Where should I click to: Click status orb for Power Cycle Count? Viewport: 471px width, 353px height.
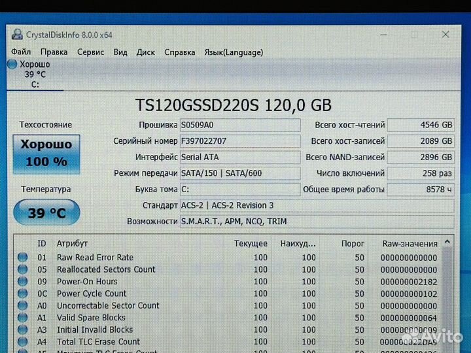(22, 294)
